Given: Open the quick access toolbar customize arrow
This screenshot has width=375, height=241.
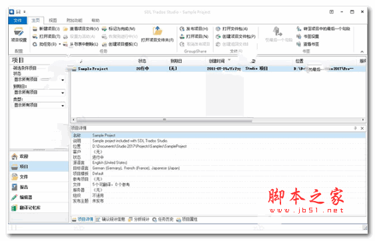Looking at the screenshot, I should 25,12.
